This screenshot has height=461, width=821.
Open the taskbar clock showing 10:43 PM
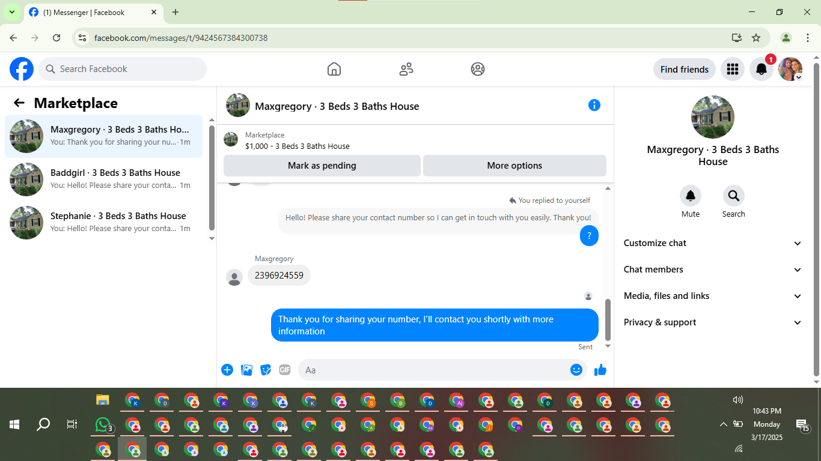[x=767, y=424]
